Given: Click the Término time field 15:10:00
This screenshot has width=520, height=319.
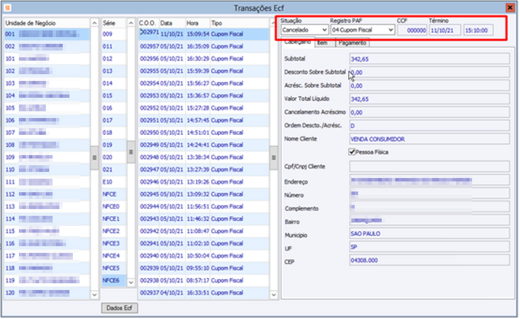Looking at the screenshot, I should point(478,30).
